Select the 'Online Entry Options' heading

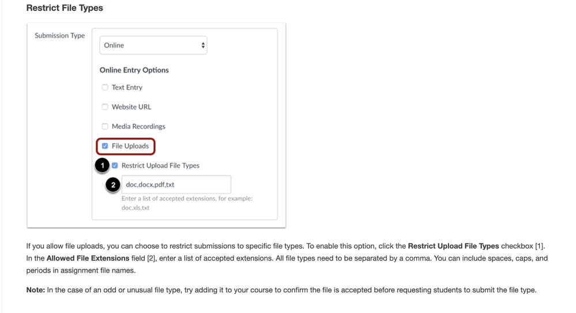coord(134,70)
